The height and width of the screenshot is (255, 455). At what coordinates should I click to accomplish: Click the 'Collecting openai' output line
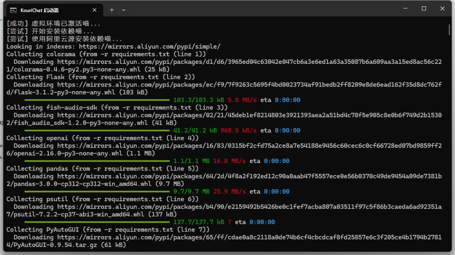pyautogui.click(x=102, y=138)
